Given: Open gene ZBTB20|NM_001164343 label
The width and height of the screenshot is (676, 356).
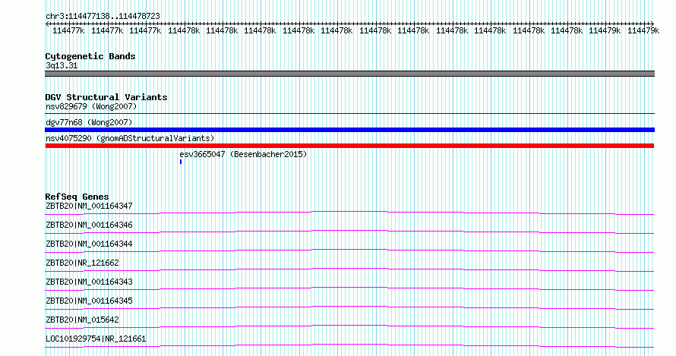Looking at the screenshot, I should (89, 282).
